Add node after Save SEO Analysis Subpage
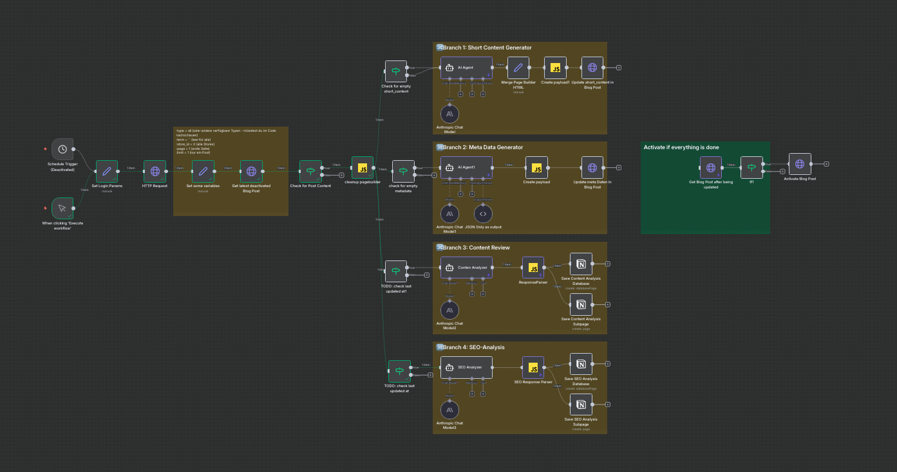 pos(607,404)
